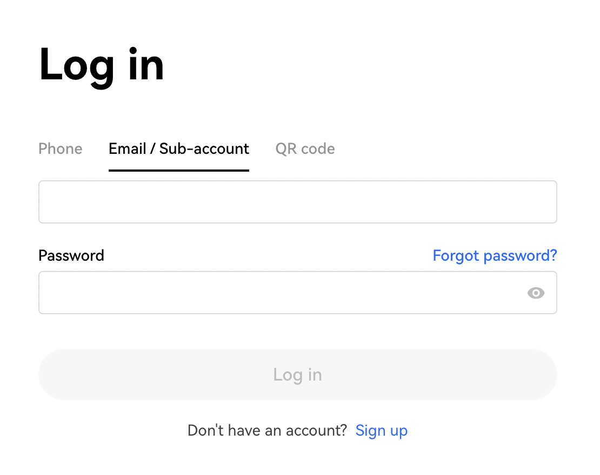This screenshot has width=600, height=475.
Task: Create a new account via Sign up
Action: [382, 430]
